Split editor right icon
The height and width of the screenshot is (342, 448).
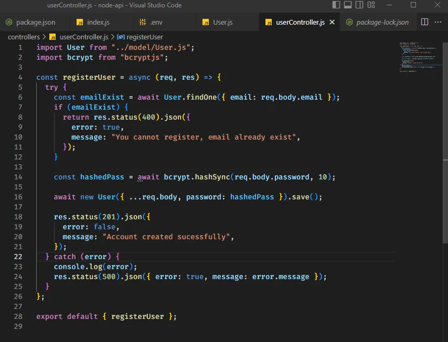click(x=424, y=22)
